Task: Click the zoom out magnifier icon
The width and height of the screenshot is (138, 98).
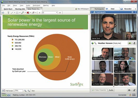Action: 29,91
